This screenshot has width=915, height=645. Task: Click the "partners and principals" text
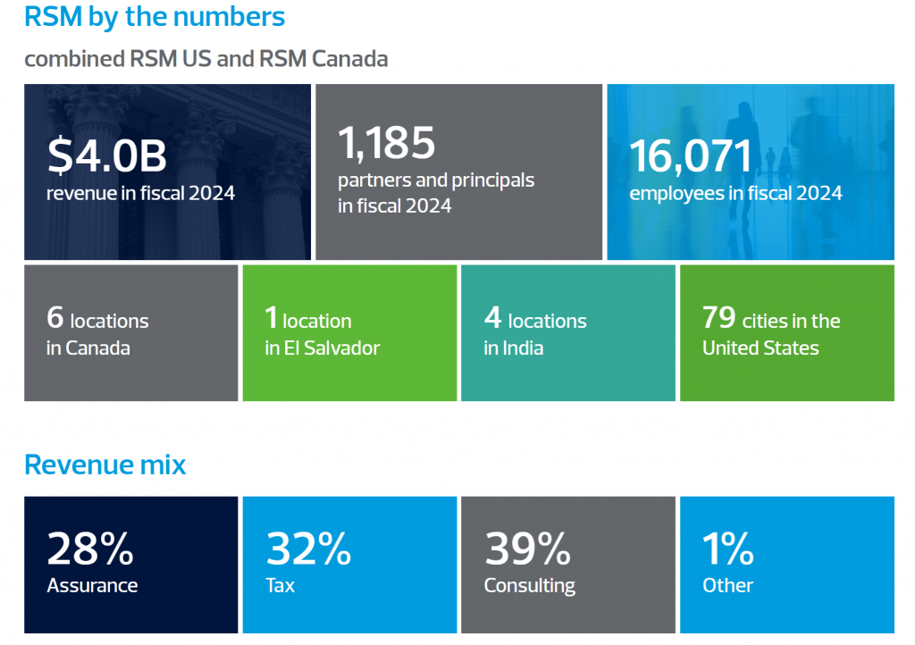[x=435, y=180]
